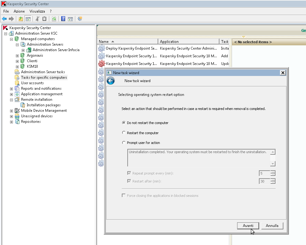306x245 pixels.
Task: Expand the Mobile Device Management node
Action: [x=12, y=111]
